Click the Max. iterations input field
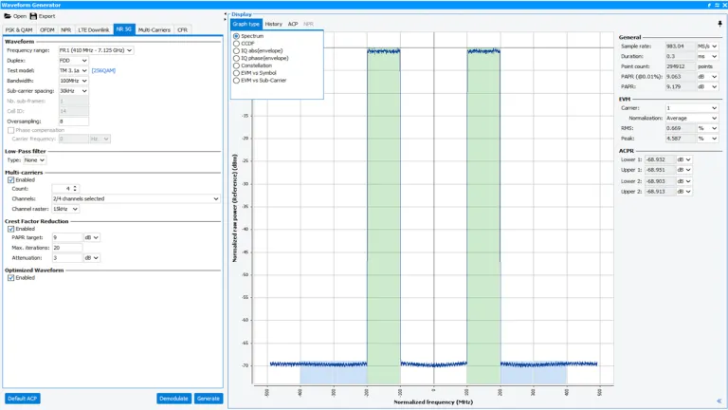This screenshot has width=728, height=410. [x=67, y=248]
